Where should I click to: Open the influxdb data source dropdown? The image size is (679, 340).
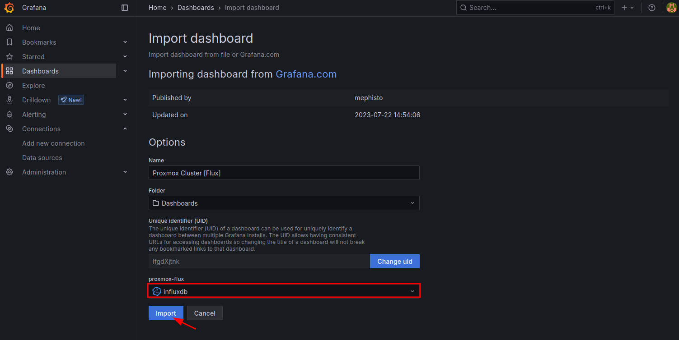[x=284, y=291]
